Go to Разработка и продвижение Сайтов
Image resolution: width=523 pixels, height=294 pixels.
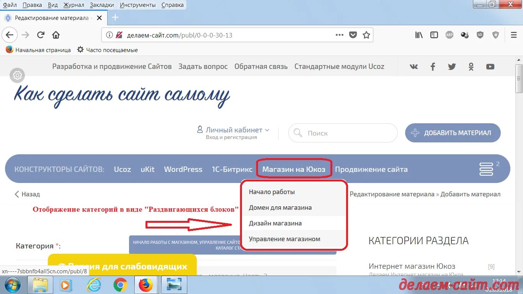112,67
